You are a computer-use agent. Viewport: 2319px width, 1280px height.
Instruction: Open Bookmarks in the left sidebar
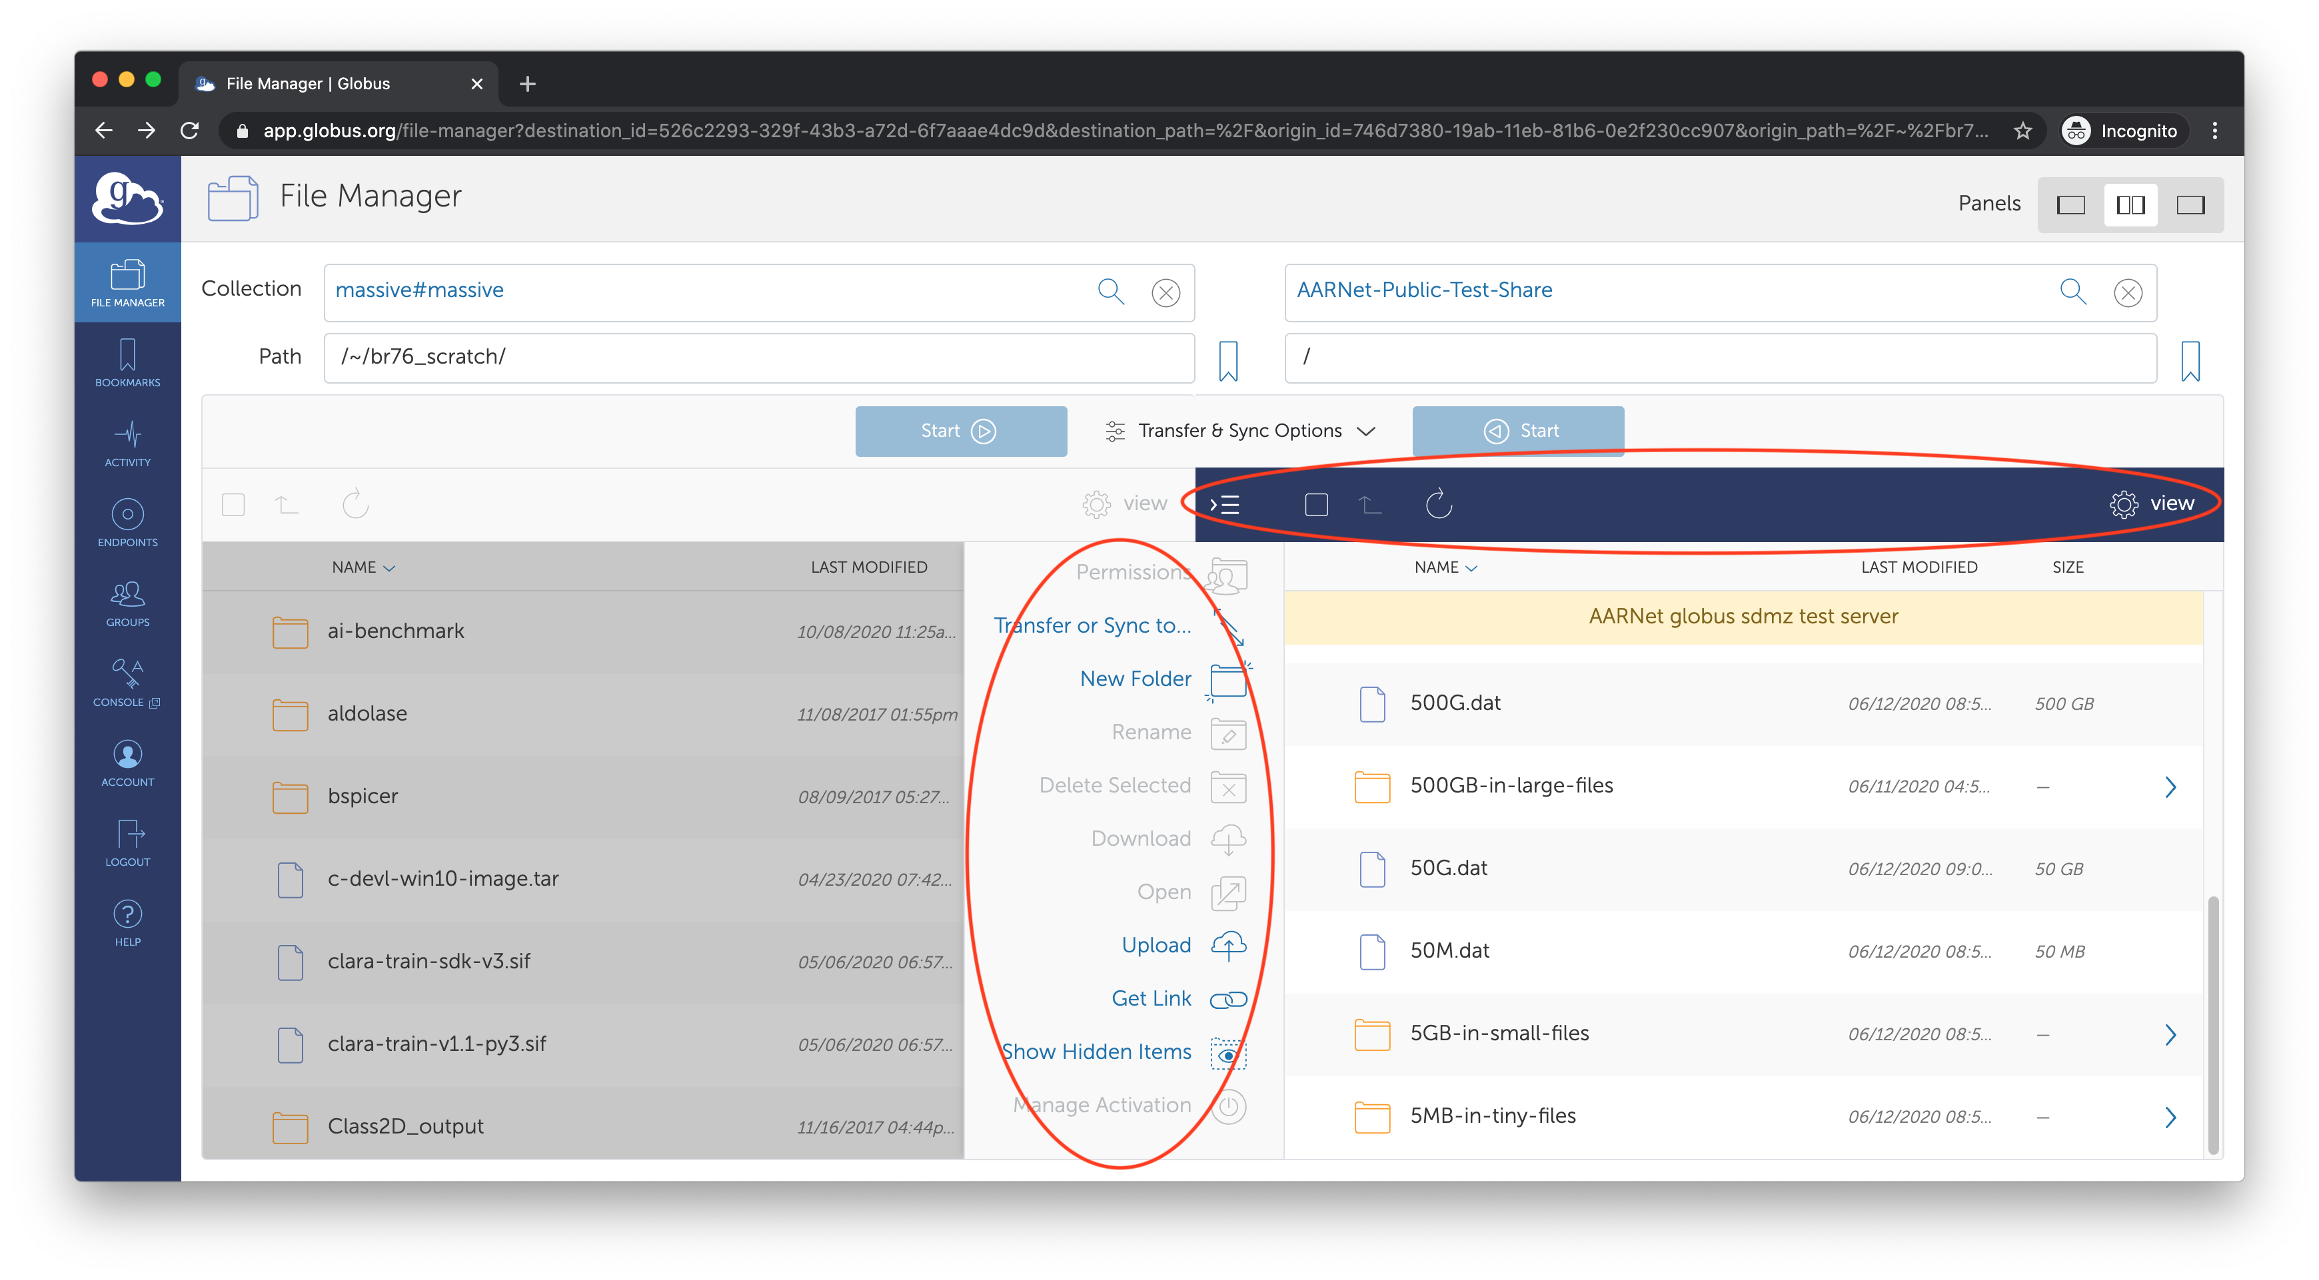pyautogui.click(x=127, y=364)
